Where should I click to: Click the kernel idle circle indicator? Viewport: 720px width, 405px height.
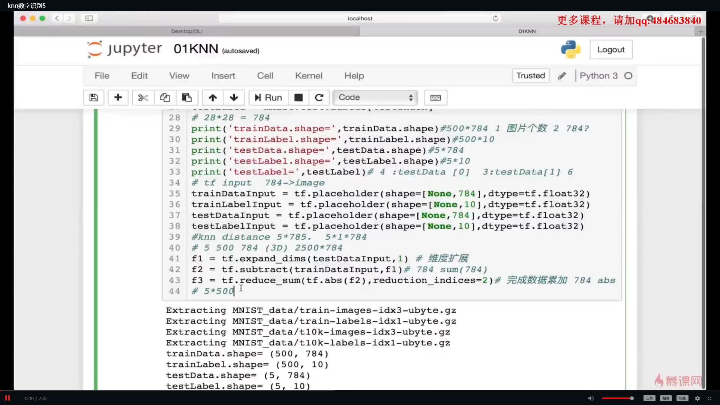(x=628, y=76)
